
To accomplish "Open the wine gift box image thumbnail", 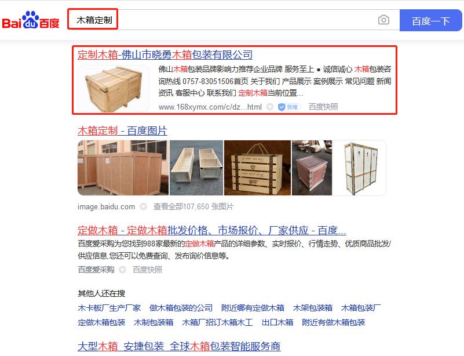I will [x=257, y=168].
